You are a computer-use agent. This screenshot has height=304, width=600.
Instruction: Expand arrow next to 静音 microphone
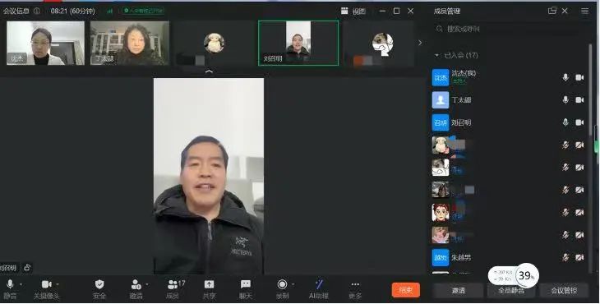(x=21, y=284)
